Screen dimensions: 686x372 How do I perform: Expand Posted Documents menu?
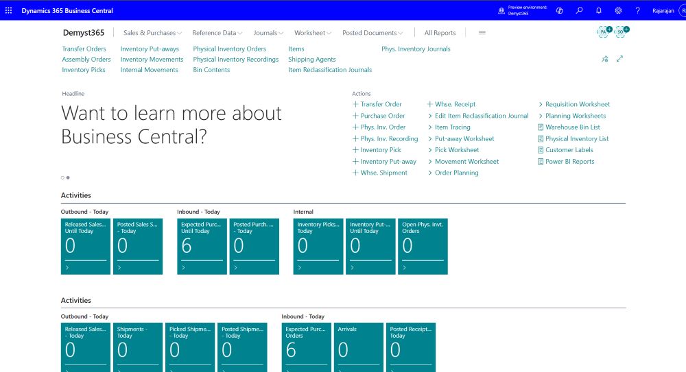(372, 33)
